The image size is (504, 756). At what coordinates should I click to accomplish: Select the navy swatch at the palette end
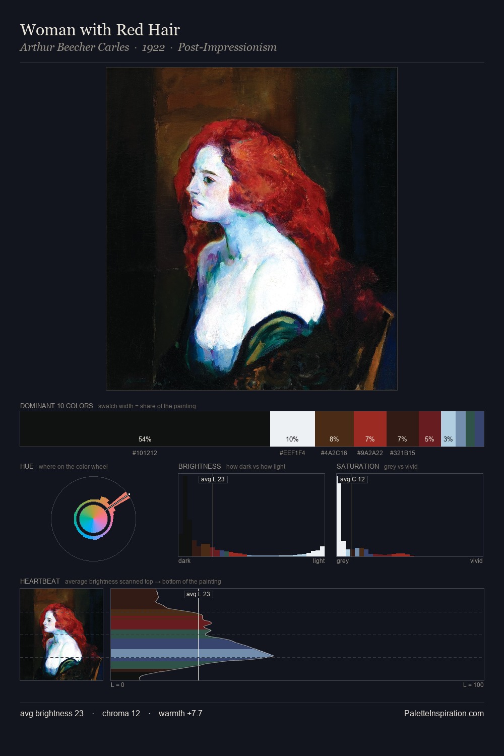(479, 429)
